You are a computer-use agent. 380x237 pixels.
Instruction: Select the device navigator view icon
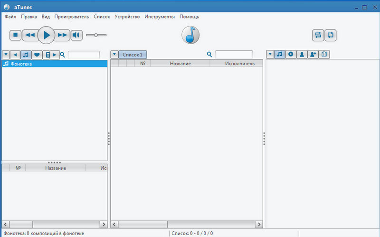[47, 55]
